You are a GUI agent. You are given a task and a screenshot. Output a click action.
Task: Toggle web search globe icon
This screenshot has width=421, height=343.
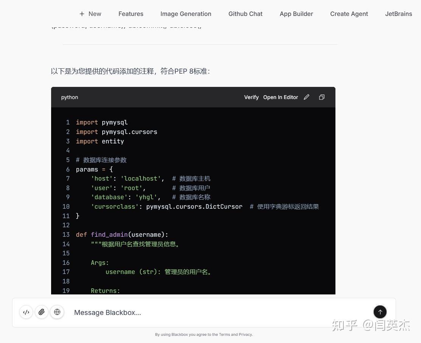[x=57, y=312]
